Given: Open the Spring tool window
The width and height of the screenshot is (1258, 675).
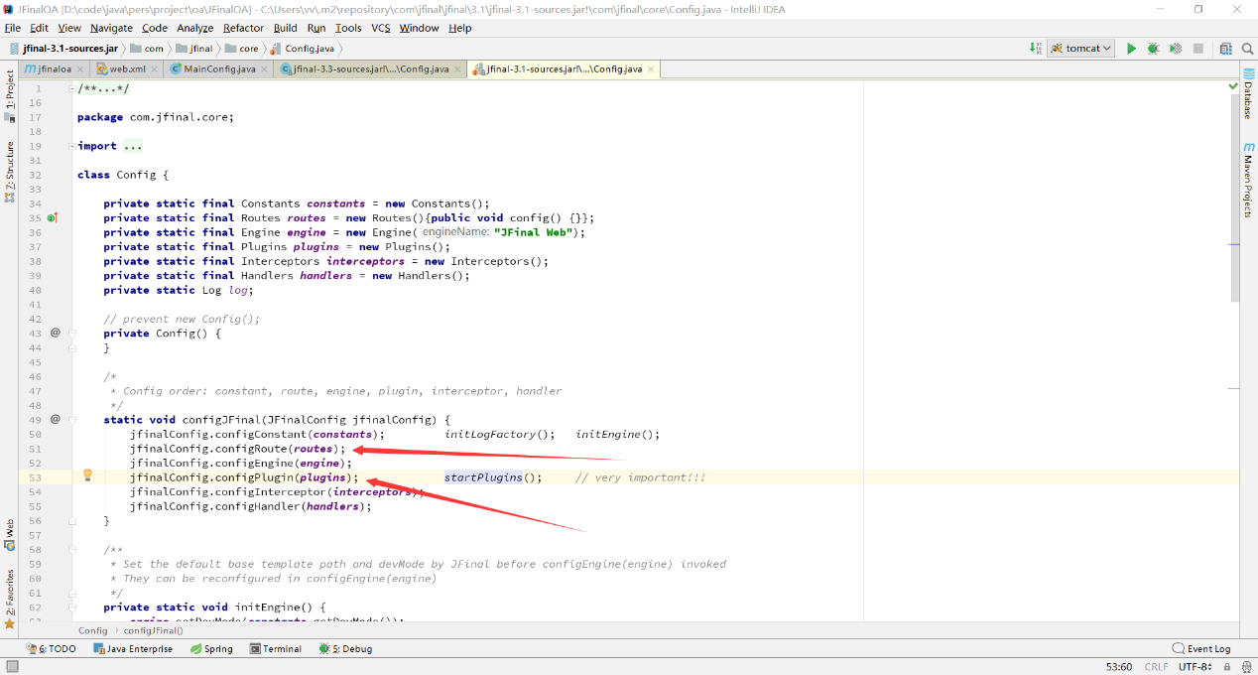Looking at the screenshot, I should (x=211, y=649).
